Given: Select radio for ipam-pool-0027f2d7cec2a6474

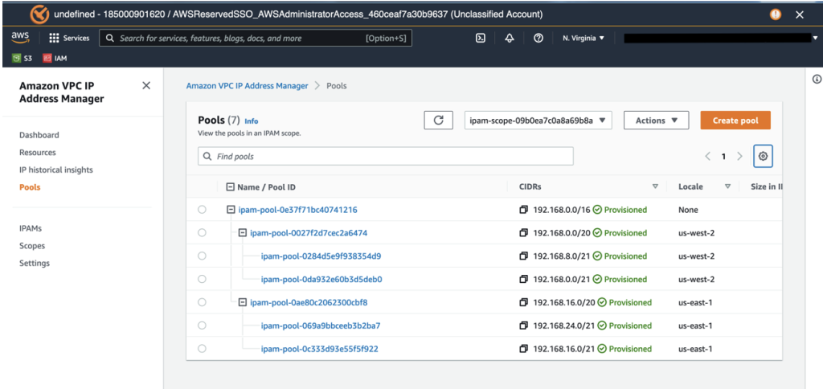Looking at the screenshot, I should pyautogui.click(x=202, y=232).
